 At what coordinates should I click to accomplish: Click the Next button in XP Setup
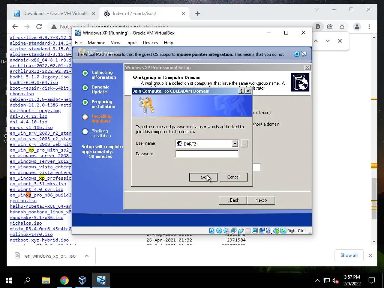coord(261,200)
